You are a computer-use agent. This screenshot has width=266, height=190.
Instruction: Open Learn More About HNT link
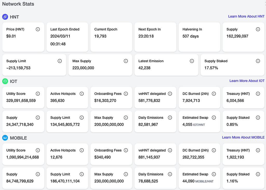point(246,16)
